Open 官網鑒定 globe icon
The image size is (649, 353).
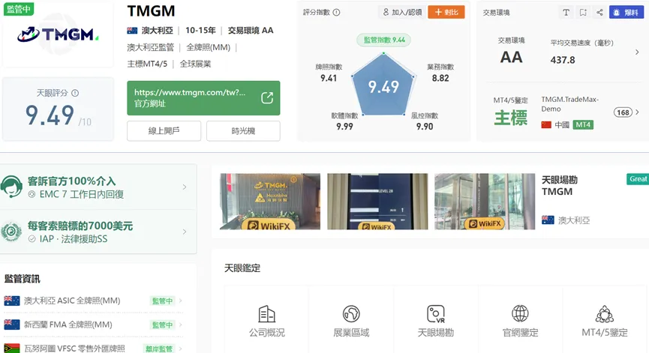click(520, 314)
